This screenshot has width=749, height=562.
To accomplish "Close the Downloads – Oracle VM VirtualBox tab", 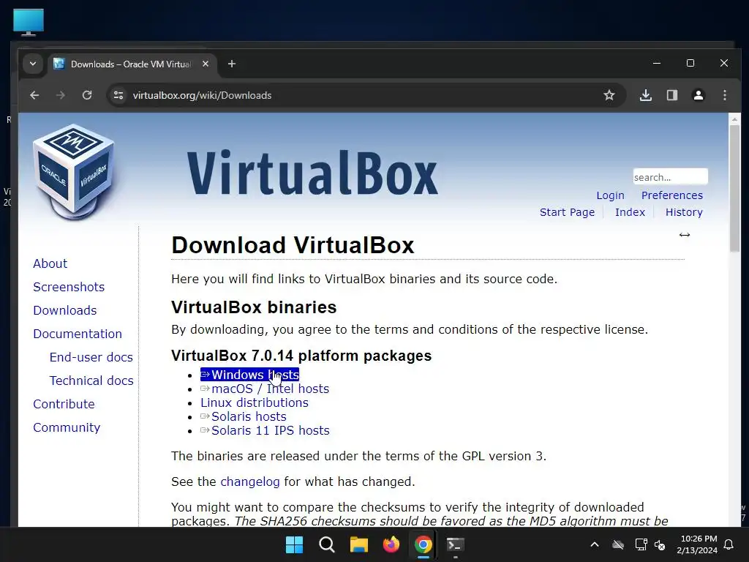I will [206, 64].
